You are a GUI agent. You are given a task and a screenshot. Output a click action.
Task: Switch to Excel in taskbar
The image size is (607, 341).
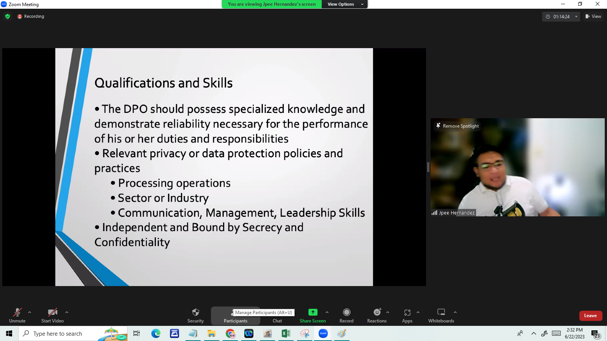(x=286, y=333)
